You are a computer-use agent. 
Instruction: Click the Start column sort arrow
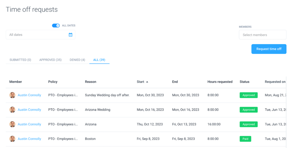(147, 82)
